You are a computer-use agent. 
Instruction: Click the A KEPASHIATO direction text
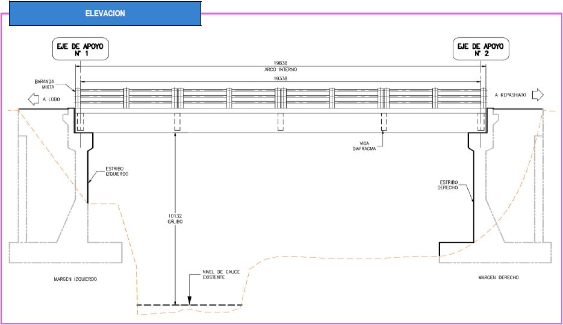pos(510,95)
